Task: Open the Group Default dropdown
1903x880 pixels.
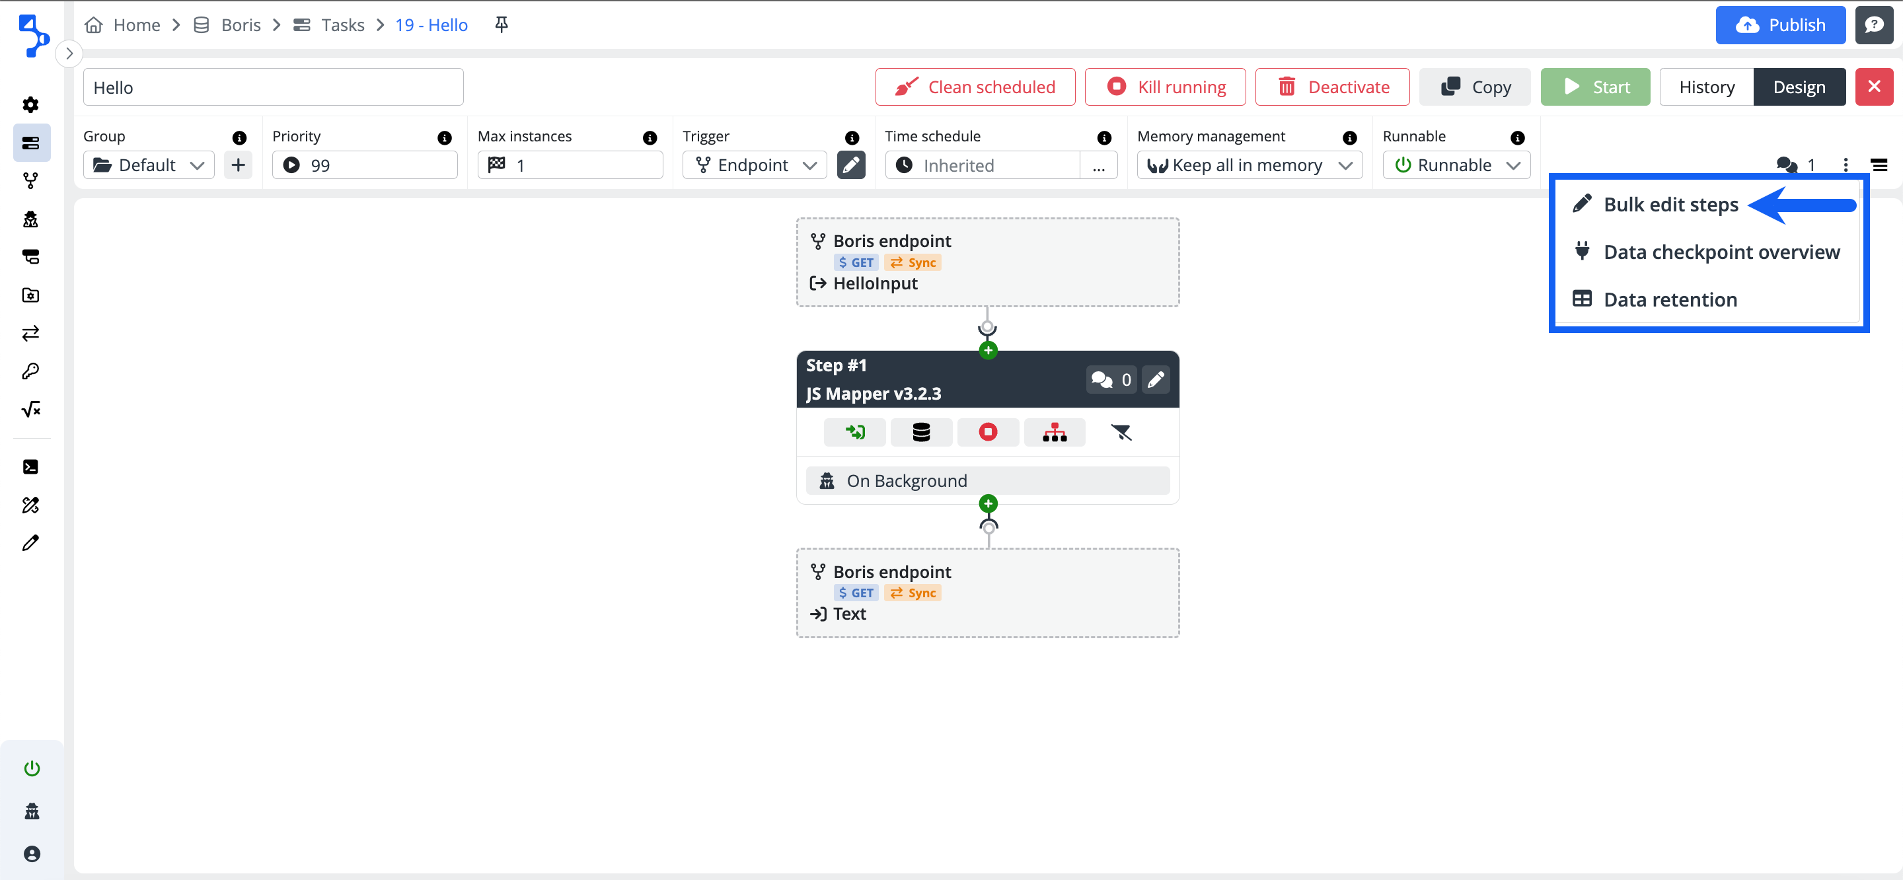Action: coord(149,165)
